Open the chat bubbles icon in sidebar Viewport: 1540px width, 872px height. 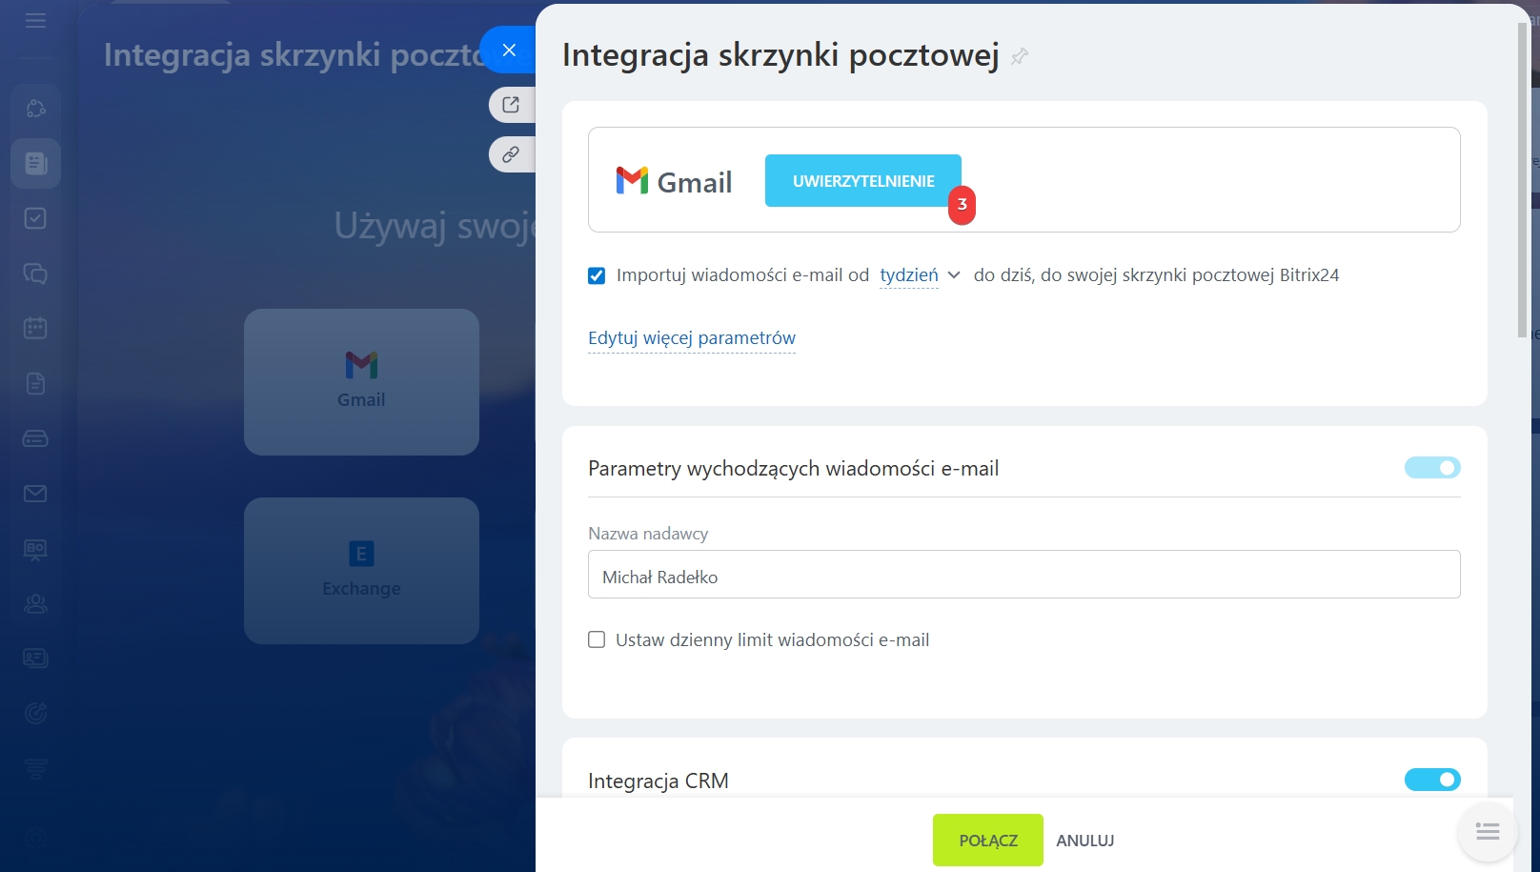(35, 274)
